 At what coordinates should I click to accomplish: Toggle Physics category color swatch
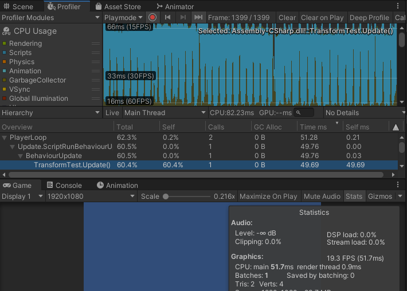[4, 62]
